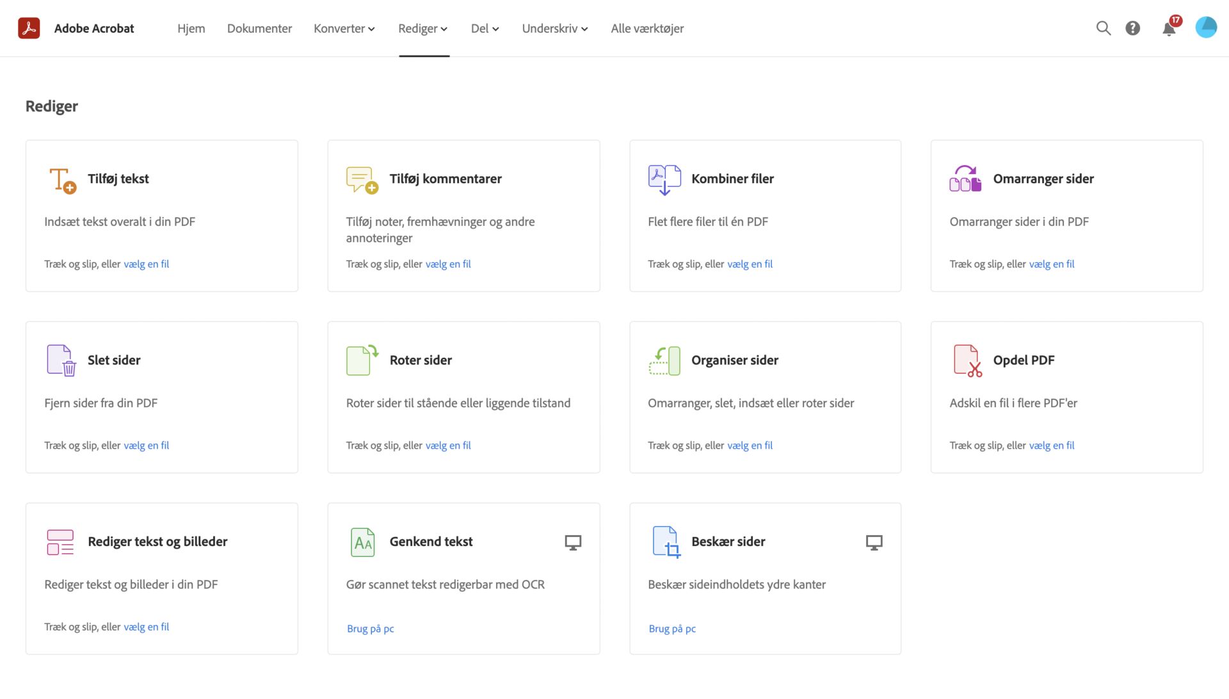Click the 'Roter sider' card title
The image size is (1229, 699).
pyautogui.click(x=421, y=360)
